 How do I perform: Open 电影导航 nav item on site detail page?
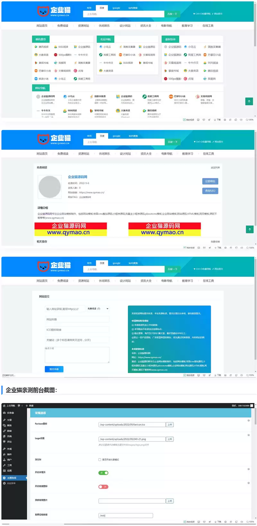pos(167,154)
